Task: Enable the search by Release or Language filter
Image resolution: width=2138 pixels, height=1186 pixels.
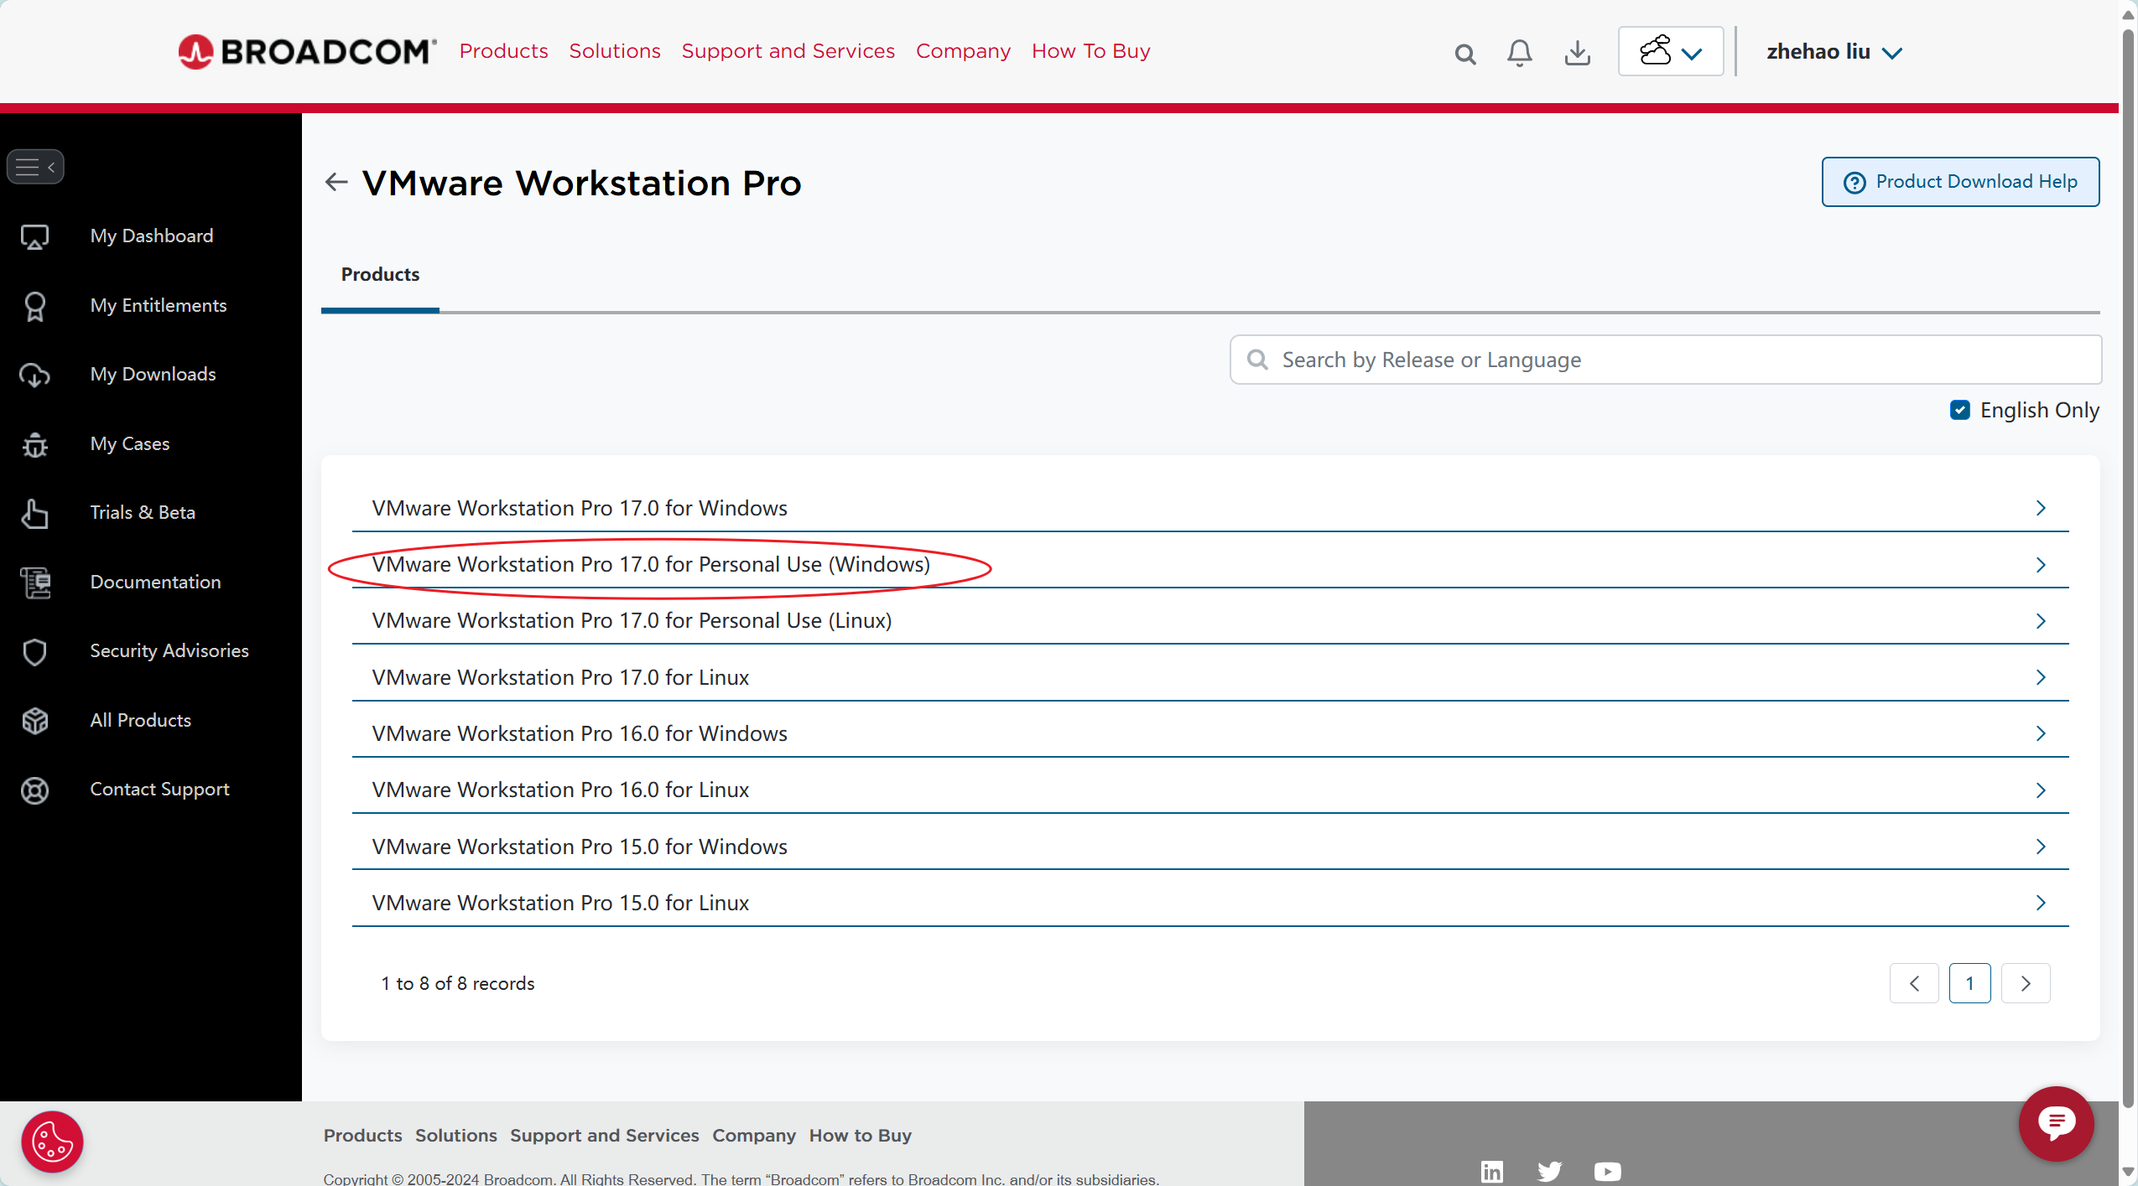Action: pos(1664,358)
